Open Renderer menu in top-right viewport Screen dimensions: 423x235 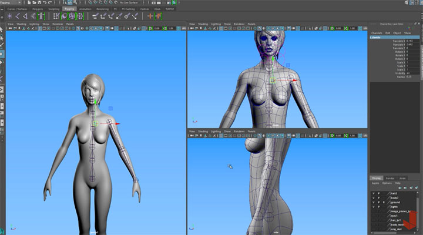[x=239, y=24]
